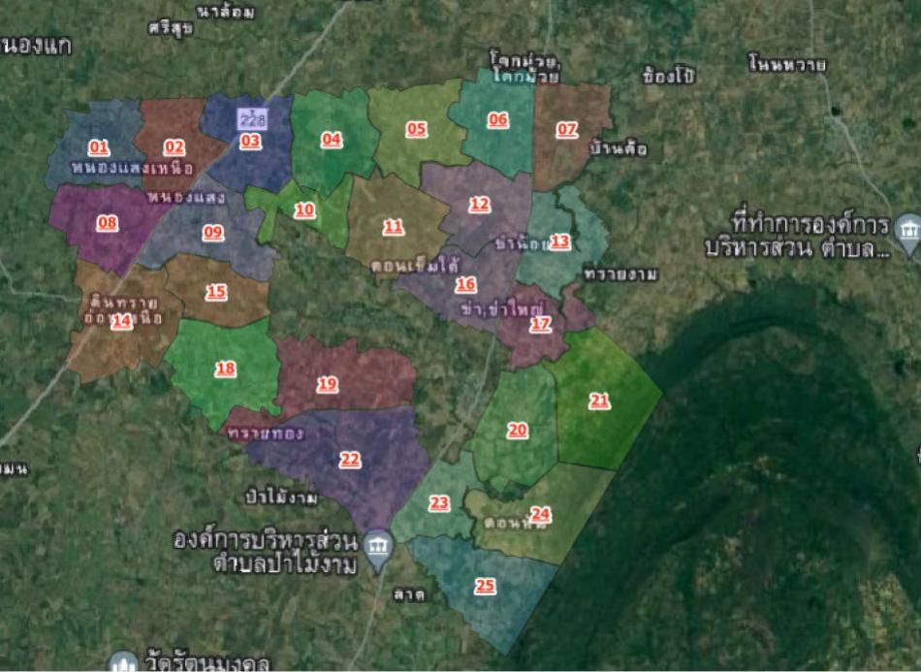Click the ป่าไม้งาม village label

tap(282, 497)
